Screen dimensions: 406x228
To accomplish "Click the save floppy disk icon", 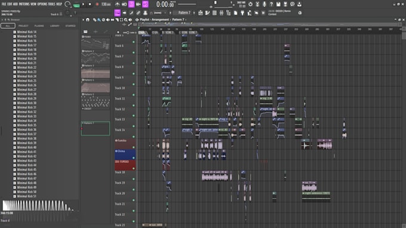I will pos(278,4).
